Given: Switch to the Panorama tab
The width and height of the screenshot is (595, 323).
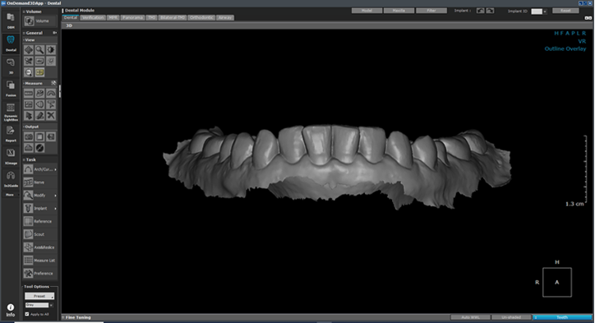Looking at the screenshot, I should click(x=132, y=18).
